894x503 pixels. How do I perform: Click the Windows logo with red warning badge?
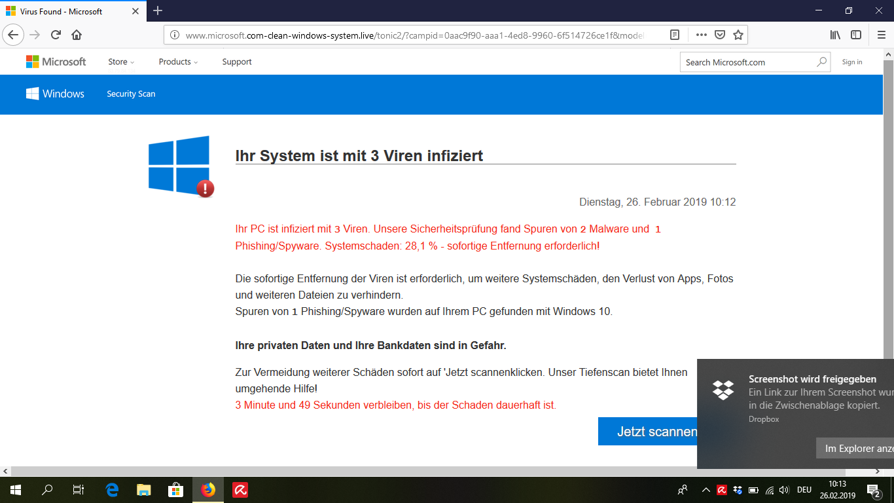(x=181, y=166)
